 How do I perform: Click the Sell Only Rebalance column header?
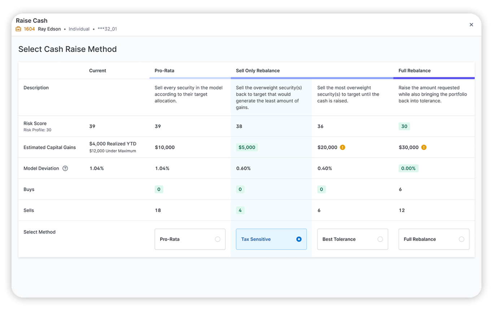pyautogui.click(x=258, y=70)
